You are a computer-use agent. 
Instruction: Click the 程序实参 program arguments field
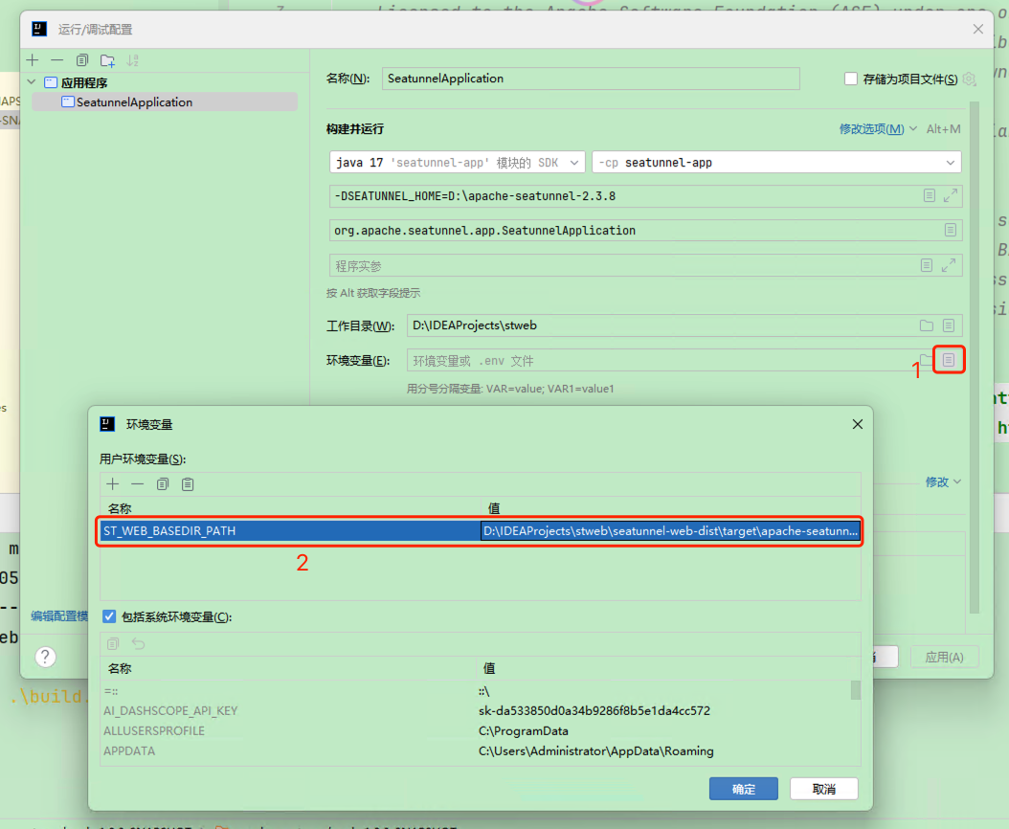(645, 265)
